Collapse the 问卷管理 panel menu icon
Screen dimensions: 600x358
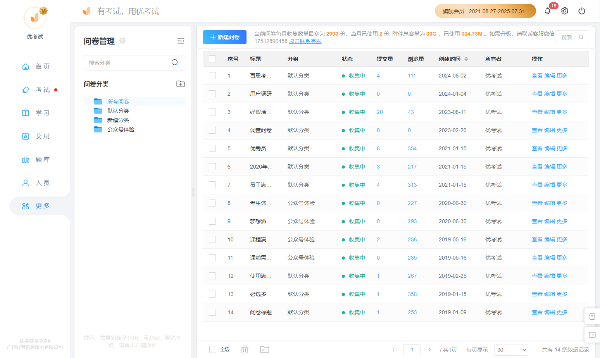(181, 41)
